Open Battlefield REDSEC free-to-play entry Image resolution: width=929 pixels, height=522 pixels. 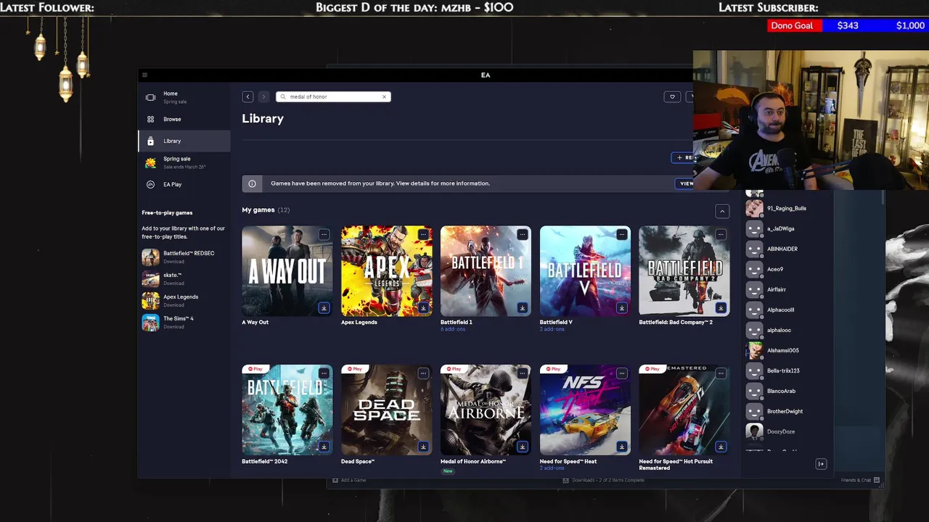[x=184, y=257]
